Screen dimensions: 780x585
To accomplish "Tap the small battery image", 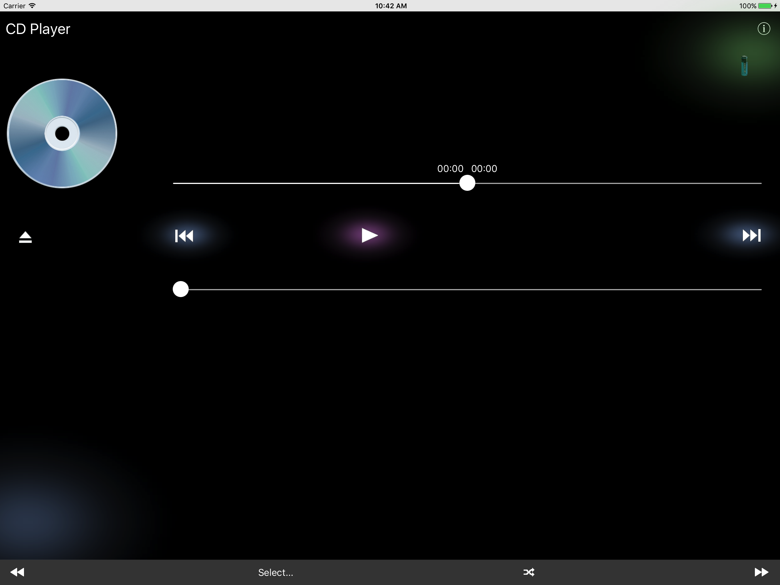I will (744, 66).
